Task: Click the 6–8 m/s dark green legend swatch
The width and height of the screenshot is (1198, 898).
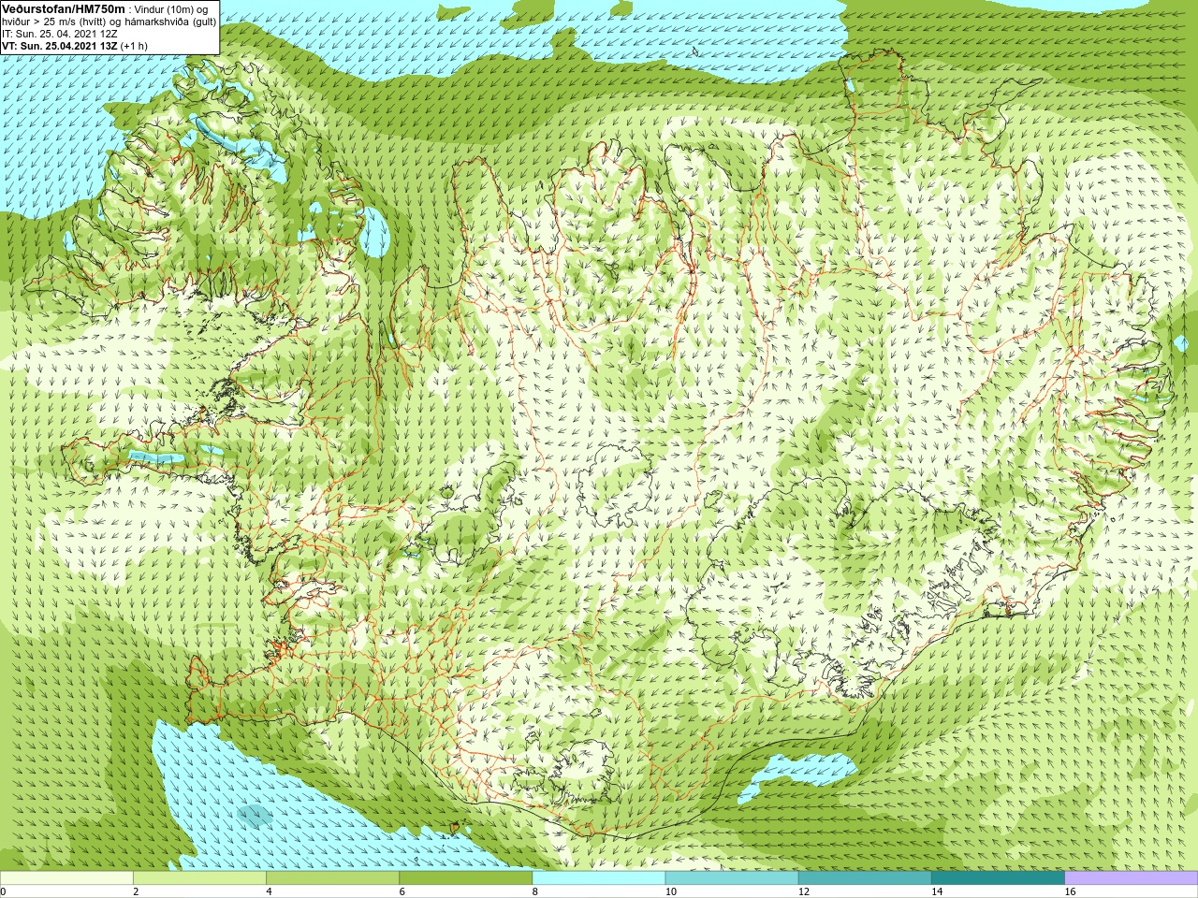Action: coord(465,878)
